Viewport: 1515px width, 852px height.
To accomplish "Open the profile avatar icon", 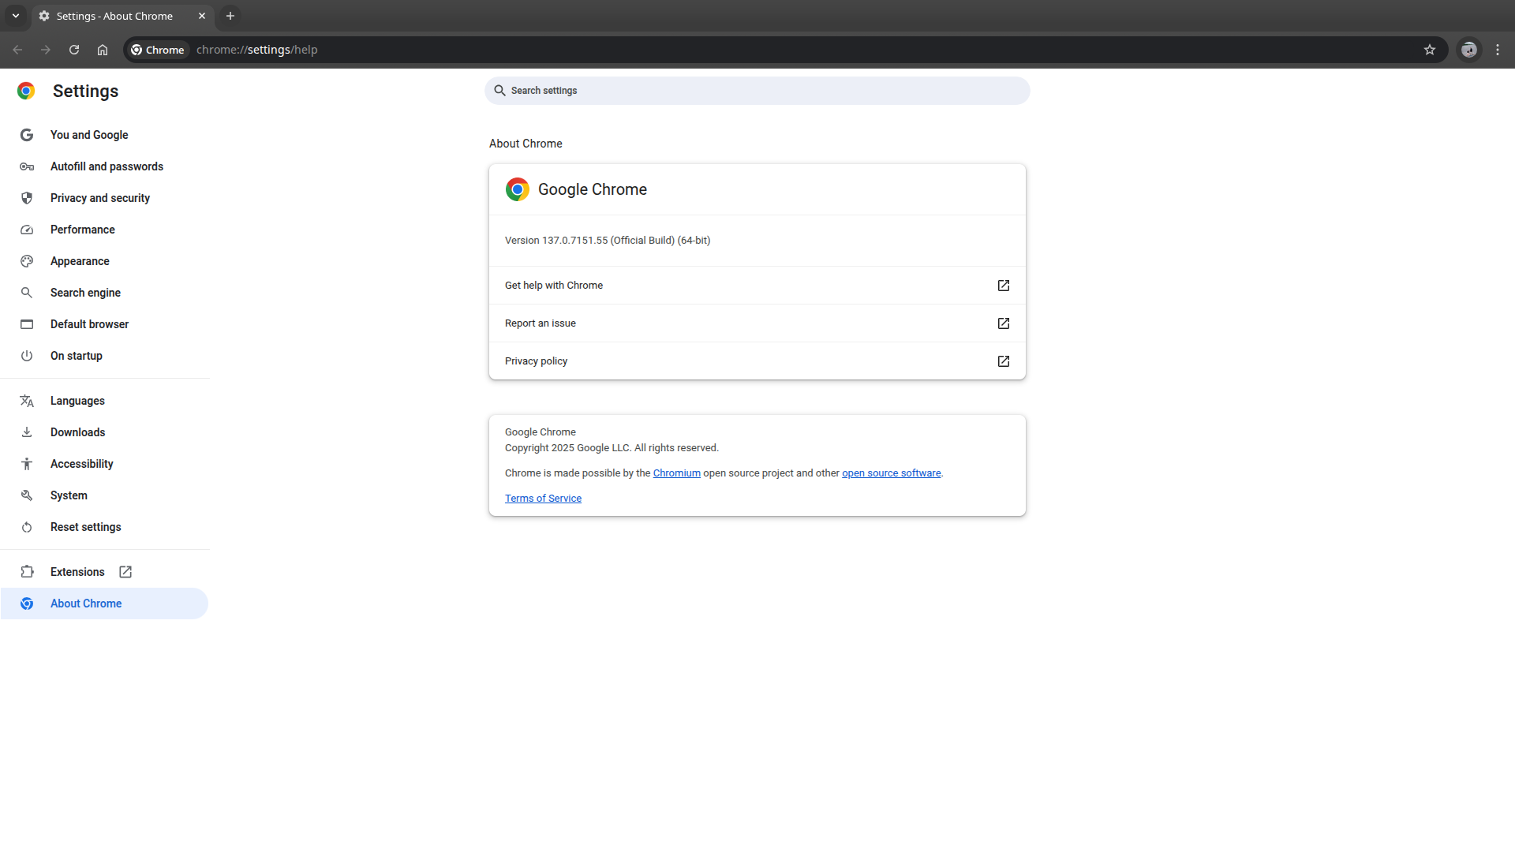I will point(1468,50).
